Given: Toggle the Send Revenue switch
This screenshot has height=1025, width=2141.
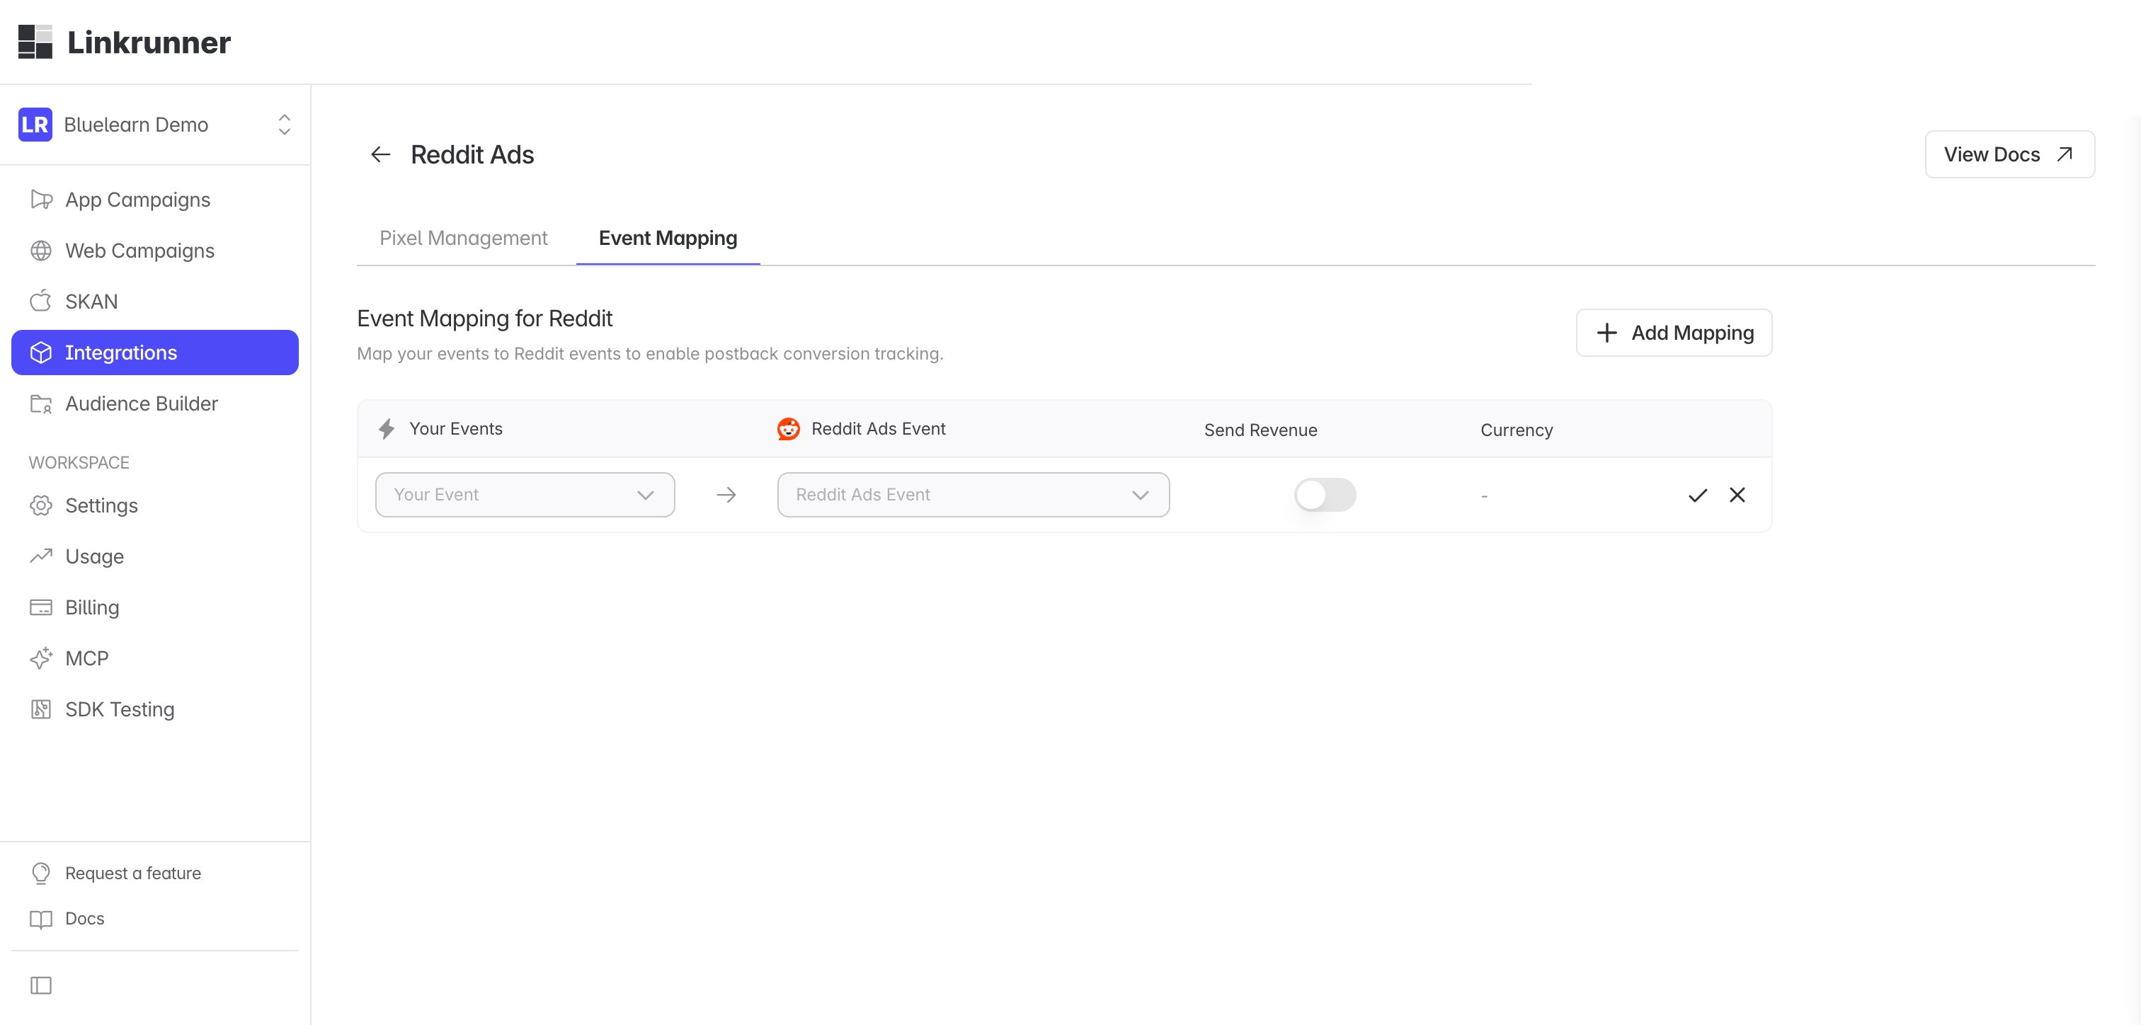Looking at the screenshot, I should point(1325,496).
